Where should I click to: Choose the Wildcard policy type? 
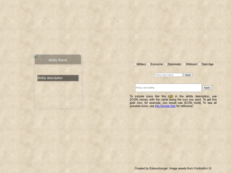[x=184, y=64]
